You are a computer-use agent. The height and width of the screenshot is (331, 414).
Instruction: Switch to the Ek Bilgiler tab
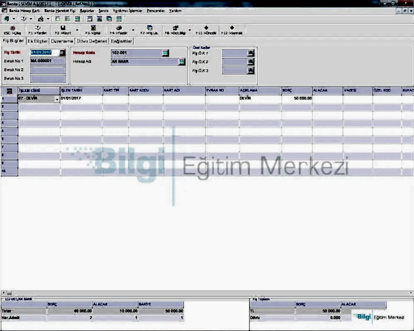[x=38, y=41]
